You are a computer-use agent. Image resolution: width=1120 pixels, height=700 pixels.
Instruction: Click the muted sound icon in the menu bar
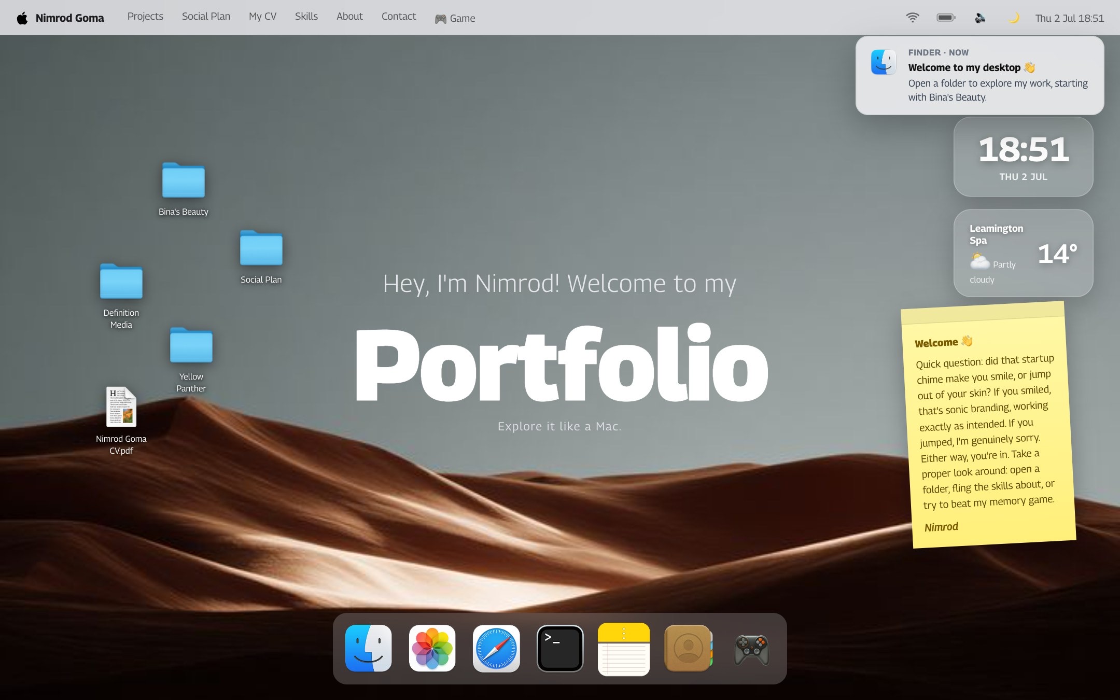click(x=980, y=18)
